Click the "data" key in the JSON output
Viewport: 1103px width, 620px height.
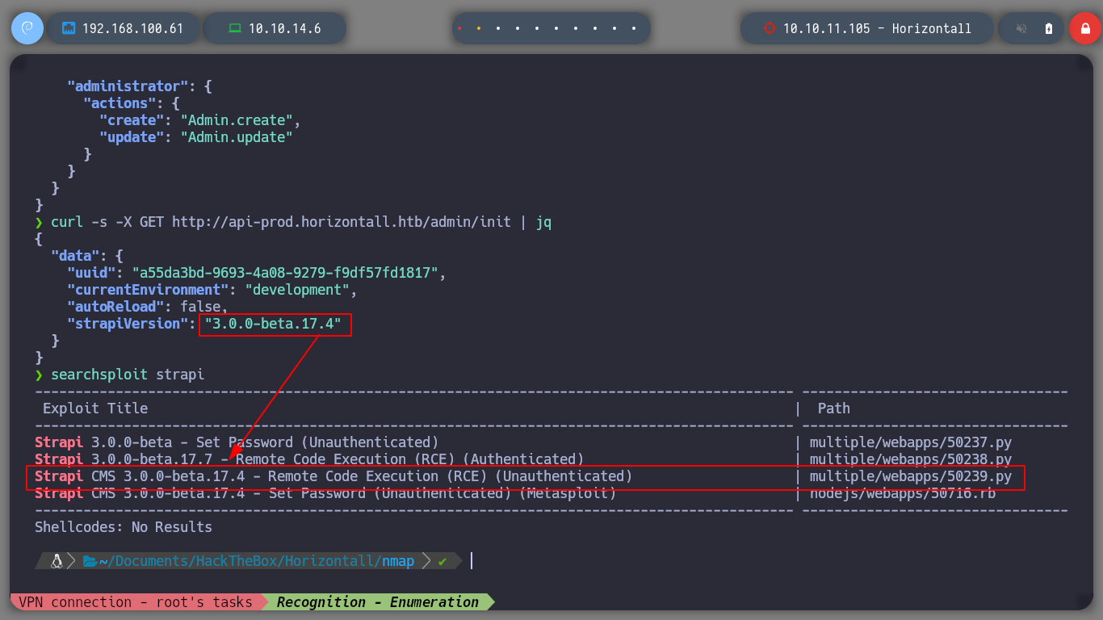tap(75, 256)
